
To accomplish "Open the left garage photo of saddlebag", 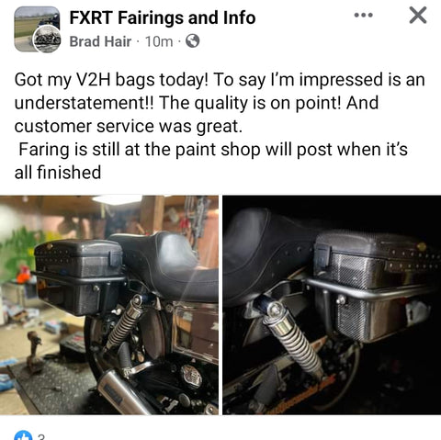I will point(109,305).
